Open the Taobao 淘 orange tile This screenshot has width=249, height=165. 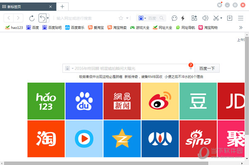46,139
